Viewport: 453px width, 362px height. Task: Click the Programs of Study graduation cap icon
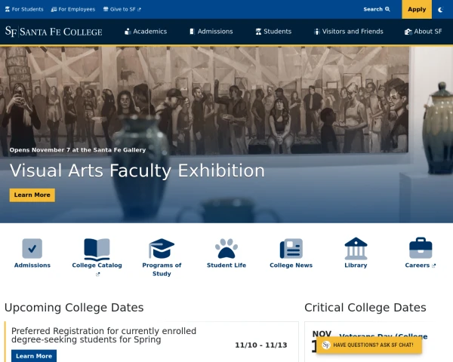(x=162, y=248)
